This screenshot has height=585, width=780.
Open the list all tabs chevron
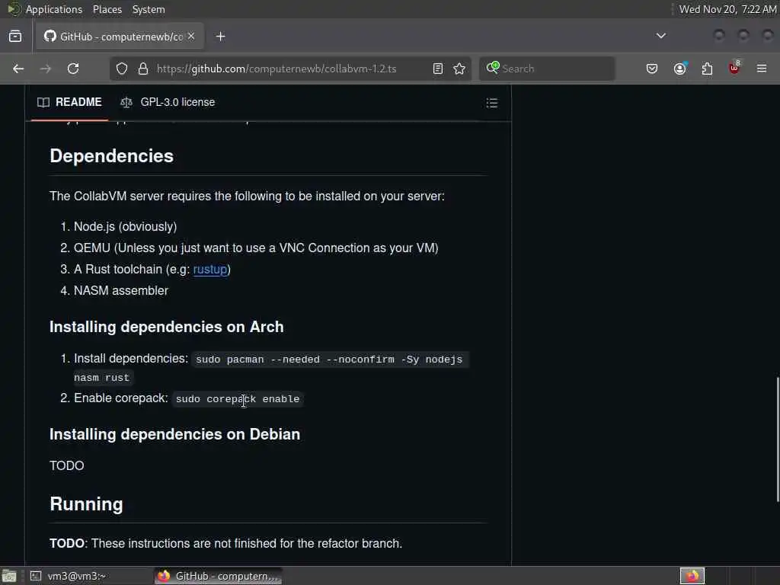click(661, 36)
